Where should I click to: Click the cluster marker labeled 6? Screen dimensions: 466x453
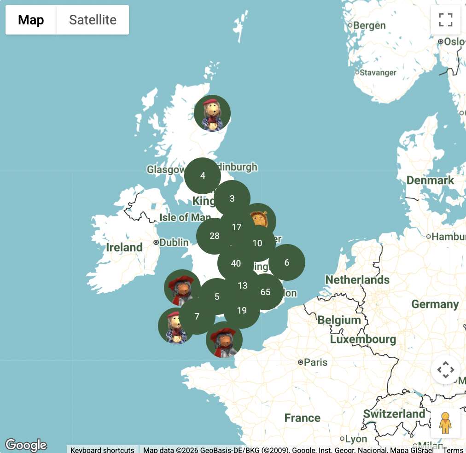pyautogui.click(x=287, y=262)
